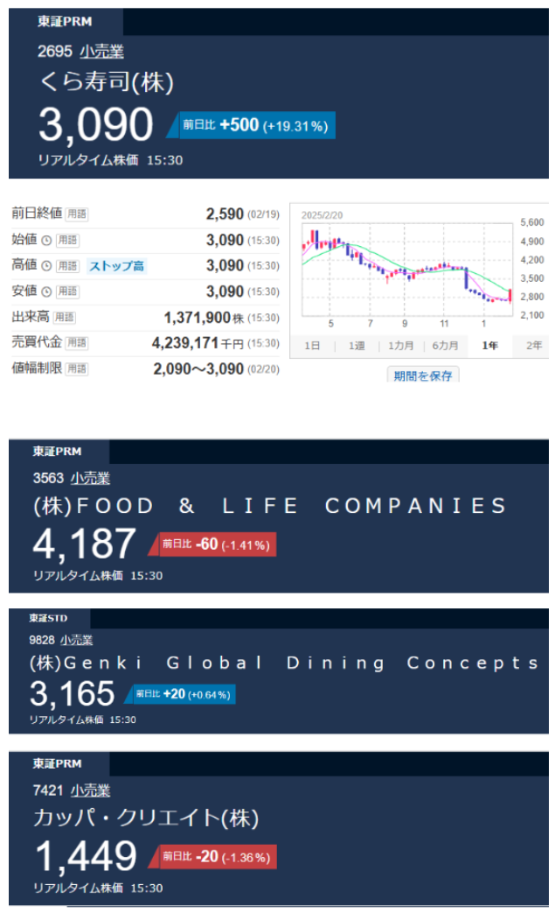Switch the chart to the 1日 range
The height and width of the screenshot is (913, 555).
point(312,346)
